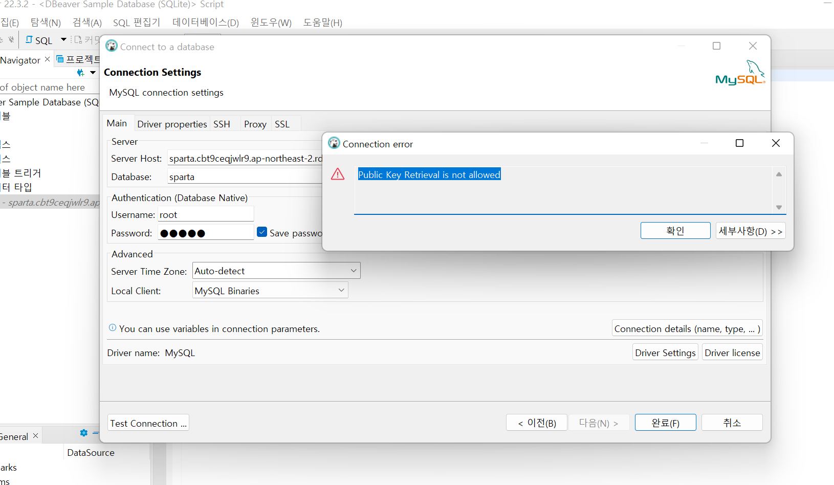Click the gear icon in the General panel
This screenshot has width=834, height=485.
pyautogui.click(x=84, y=433)
